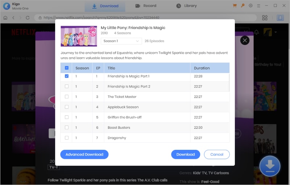Uncheck Friendship Is Magic: Part 1 episode
The image size is (290, 185).
point(67,76)
